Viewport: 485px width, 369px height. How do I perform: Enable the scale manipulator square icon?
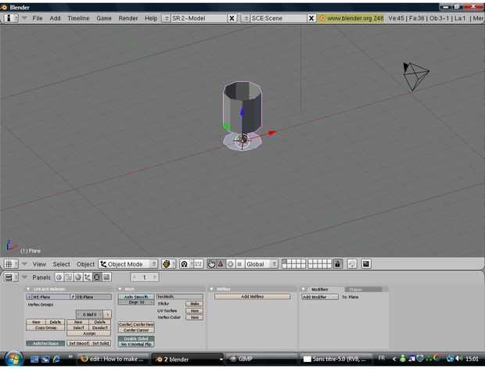pos(239,264)
